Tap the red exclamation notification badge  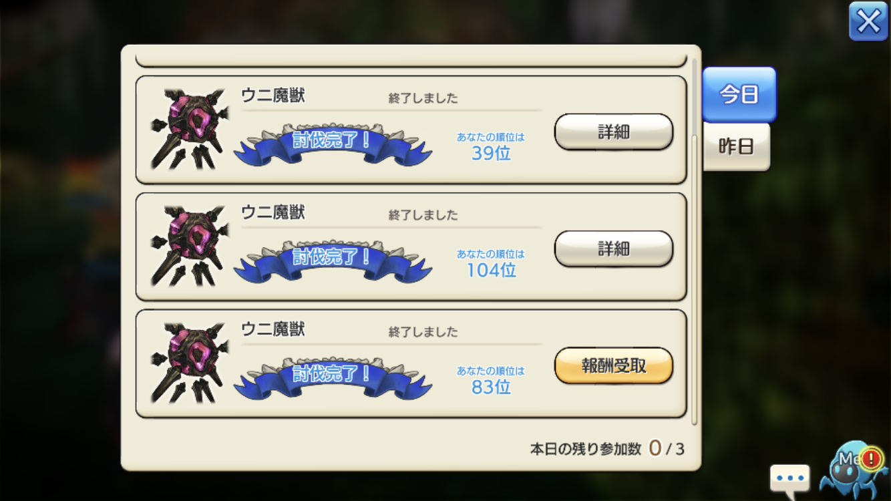click(x=870, y=458)
